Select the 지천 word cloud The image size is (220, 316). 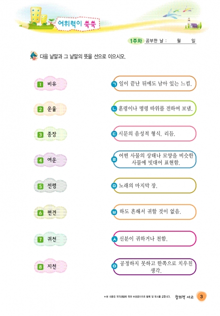(x=50, y=267)
